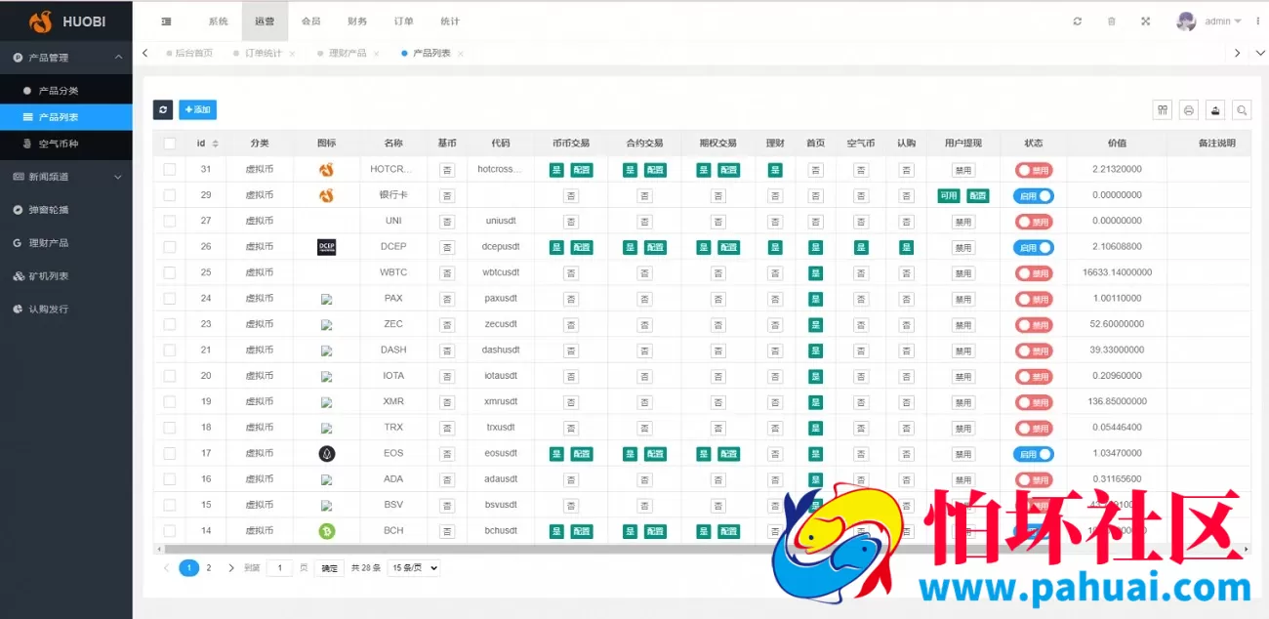Click the dark table refresh button
Image resolution: width=1269 pixels, height=619 pixels.
pyautogui.click(x=163, y=110)
